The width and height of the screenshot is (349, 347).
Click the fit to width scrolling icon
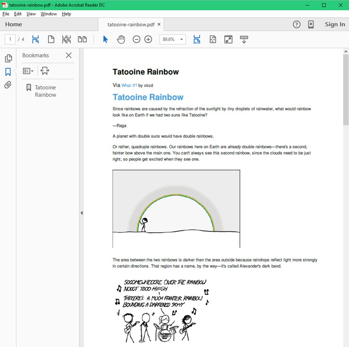pyautogui.click(x=197, y=39)
